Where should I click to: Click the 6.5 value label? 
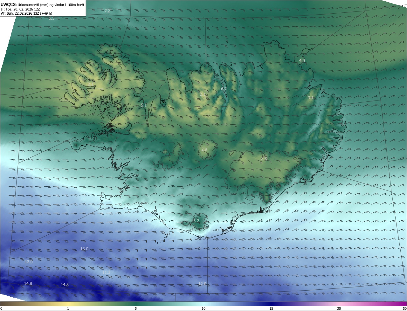click(x=52, y=18)
